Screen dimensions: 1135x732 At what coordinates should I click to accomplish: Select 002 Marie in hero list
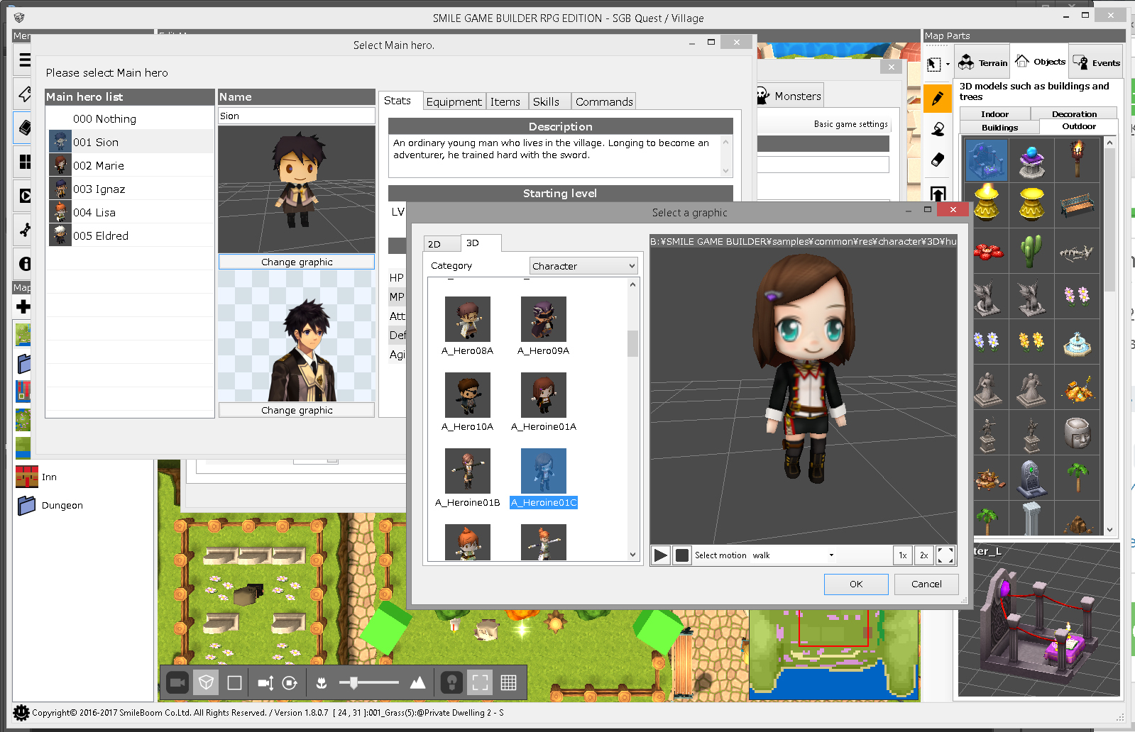131,165
